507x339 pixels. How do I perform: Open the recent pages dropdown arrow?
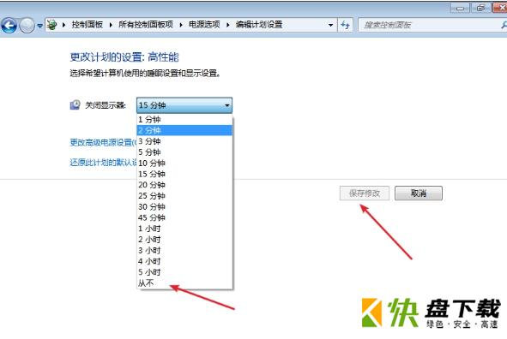tap(39, 26)
